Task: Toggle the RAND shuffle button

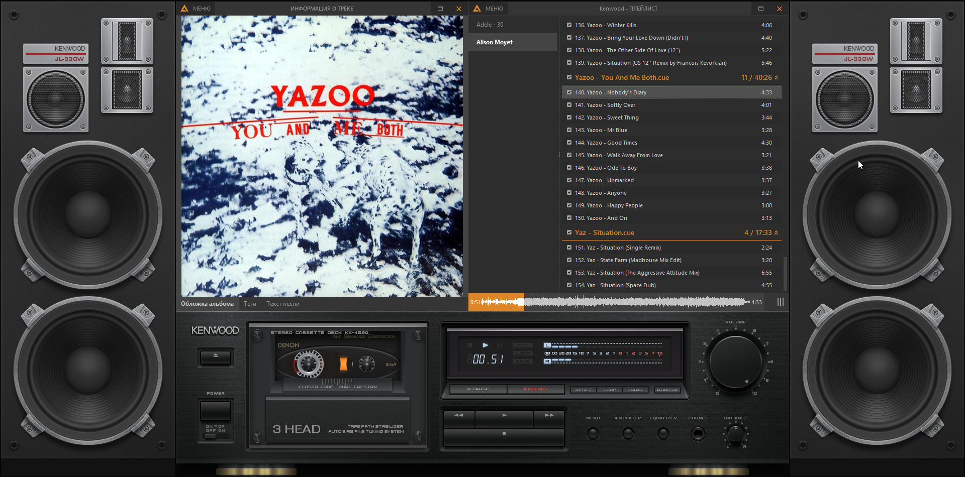Action: pyautogui.click(x=636, y=390)
